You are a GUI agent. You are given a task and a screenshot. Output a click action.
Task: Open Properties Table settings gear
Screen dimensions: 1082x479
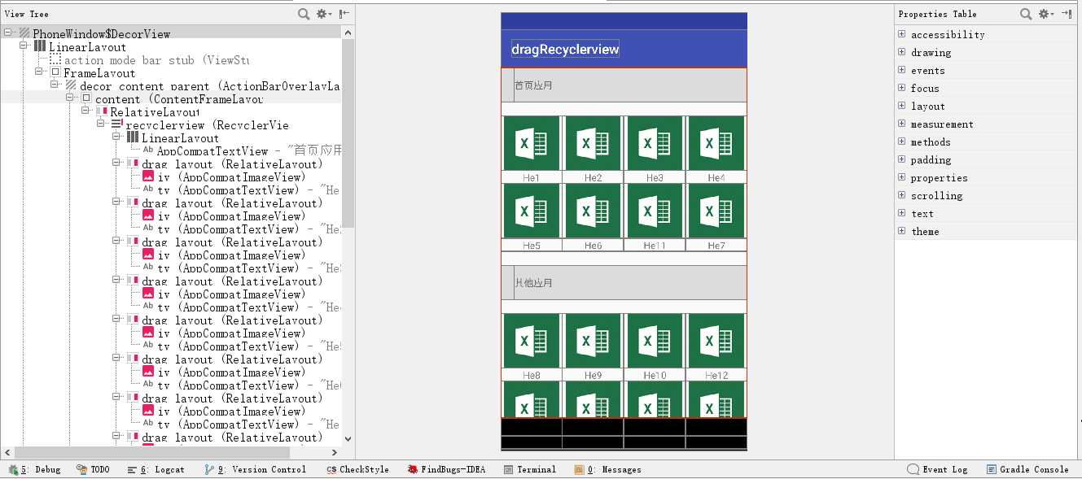pyautogui.click(x=1047, y=14)
